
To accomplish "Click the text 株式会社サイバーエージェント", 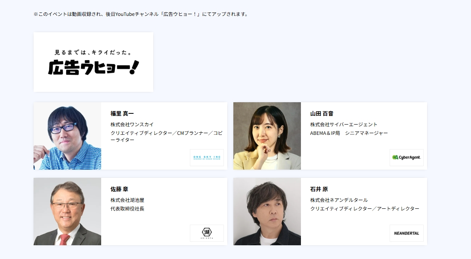I will 344,125.
